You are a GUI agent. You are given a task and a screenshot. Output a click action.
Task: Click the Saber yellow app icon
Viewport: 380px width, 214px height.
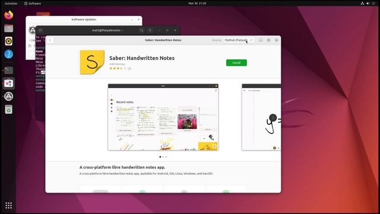[92, 62]
